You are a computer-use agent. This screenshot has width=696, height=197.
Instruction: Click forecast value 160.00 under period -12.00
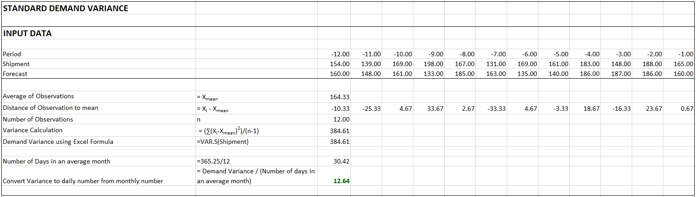[x=340, y=74]
